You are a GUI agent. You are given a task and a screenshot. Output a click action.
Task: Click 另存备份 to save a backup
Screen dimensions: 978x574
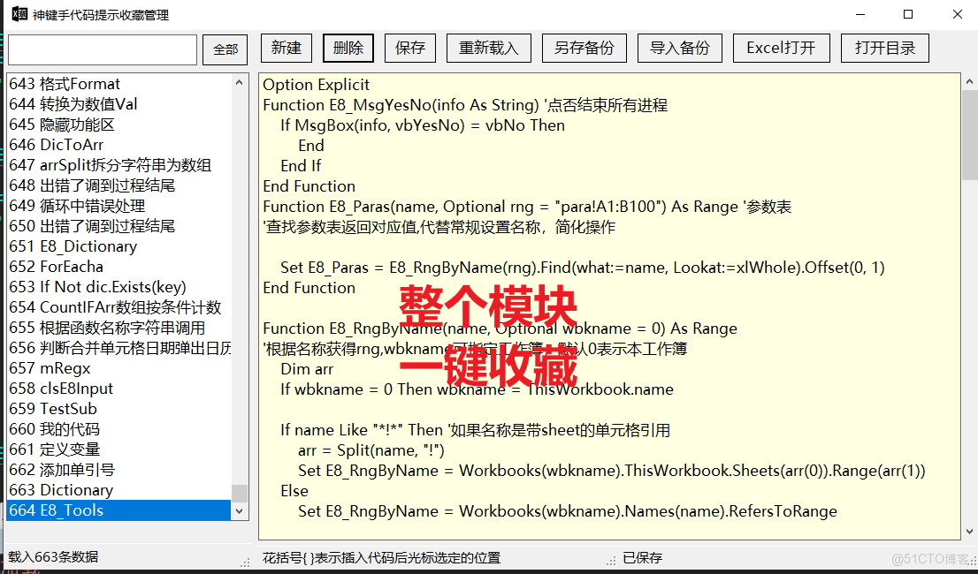pos(584,49)
